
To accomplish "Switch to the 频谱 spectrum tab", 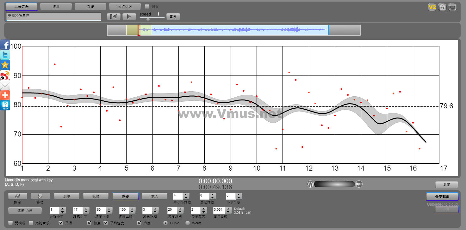I will point(90,7).
